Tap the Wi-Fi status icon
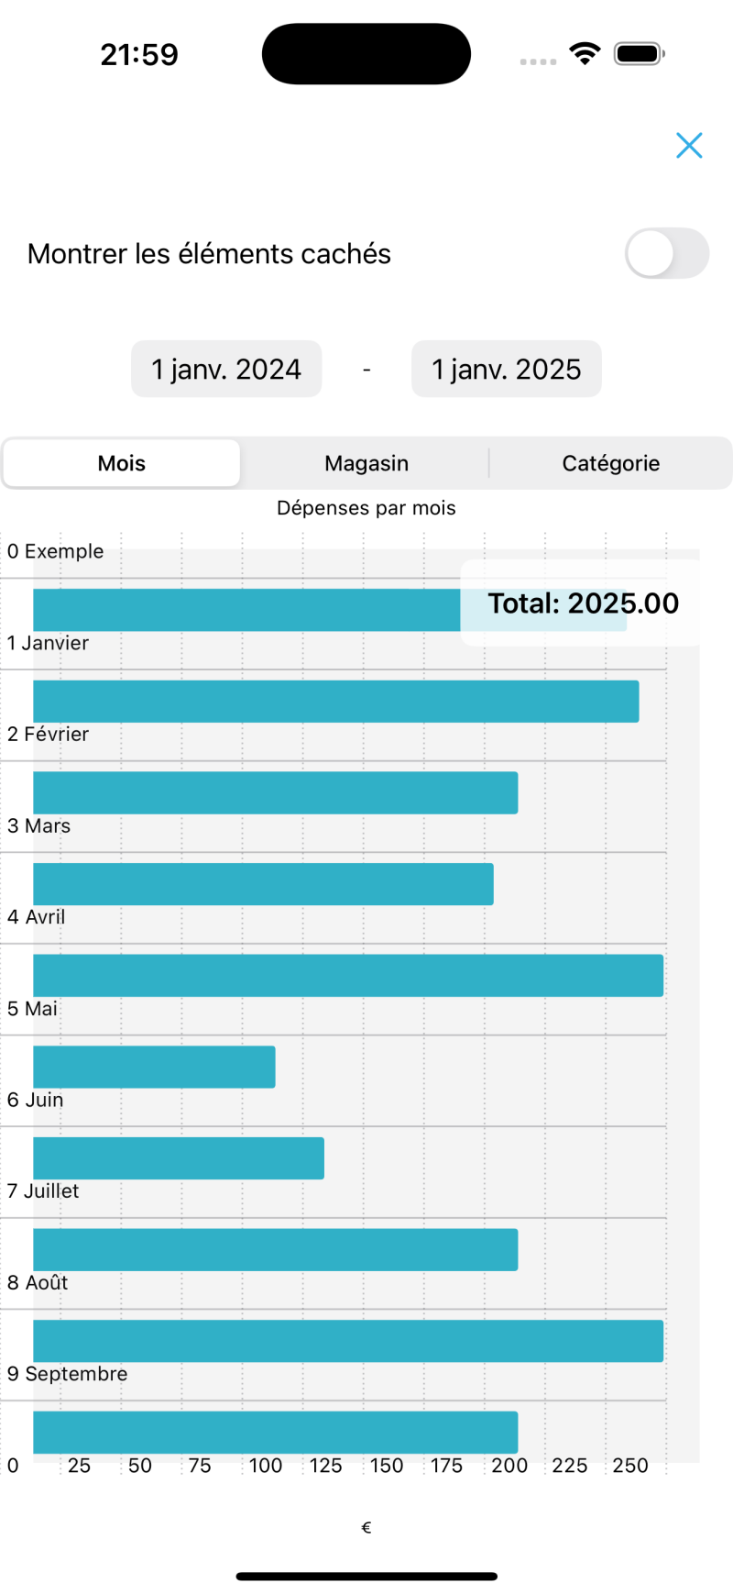Screen dimensions: 733x1594 (584, 54)
